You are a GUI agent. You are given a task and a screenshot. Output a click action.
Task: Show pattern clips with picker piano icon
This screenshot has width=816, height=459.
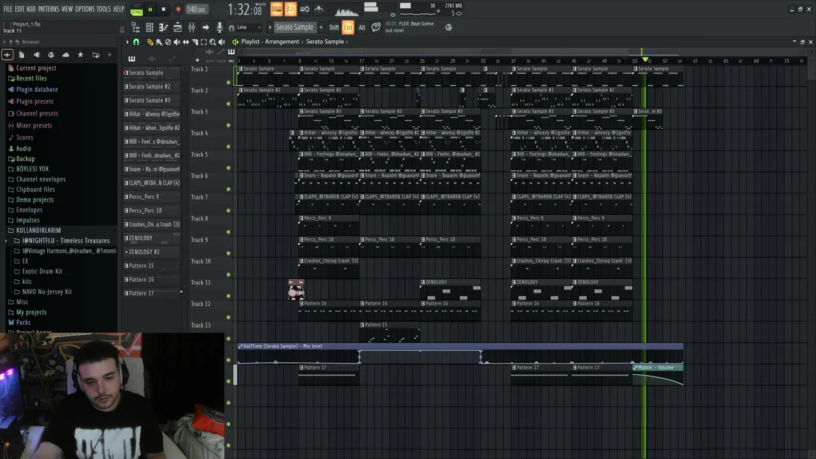tap(131, 59)
